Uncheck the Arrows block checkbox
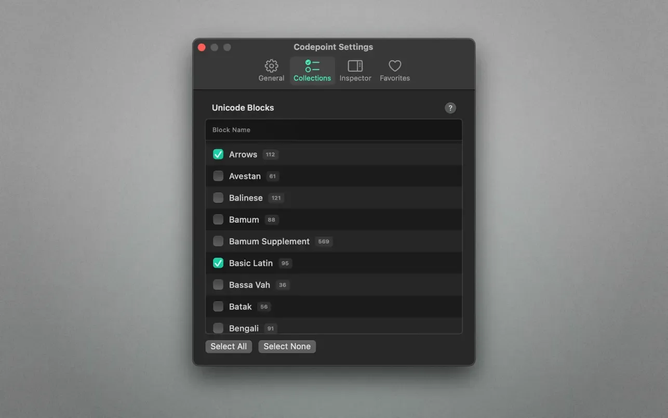Screen dimensions: 668x418 point(218,154)
